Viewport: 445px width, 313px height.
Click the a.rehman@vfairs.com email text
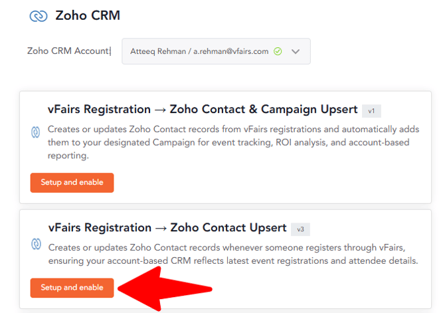pyautogui.click(x=231, y=51)
